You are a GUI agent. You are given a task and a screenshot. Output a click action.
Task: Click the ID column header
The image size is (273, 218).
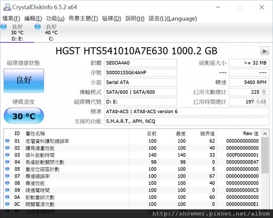17,133
